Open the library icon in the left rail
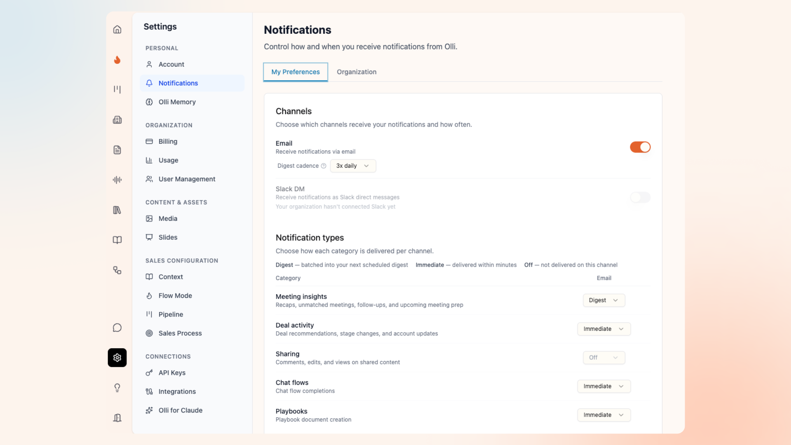 (x=117, y=210)
